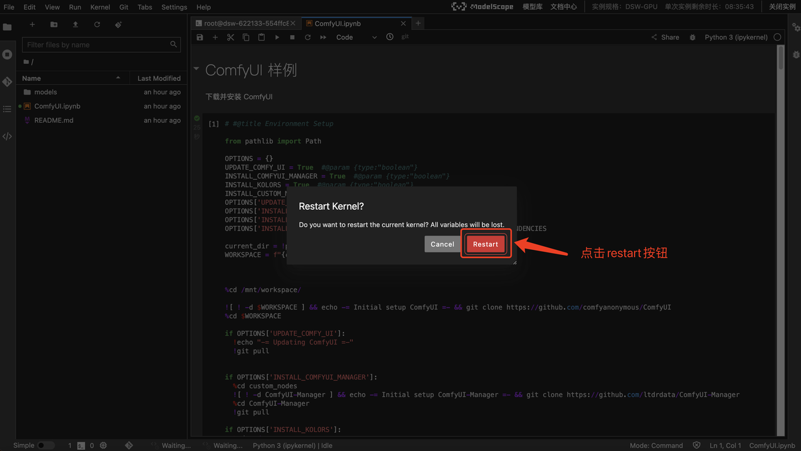Viewport: 801px width, 451px height.
Task: Click the New Folder icon
Action: (x=54, y=24)
